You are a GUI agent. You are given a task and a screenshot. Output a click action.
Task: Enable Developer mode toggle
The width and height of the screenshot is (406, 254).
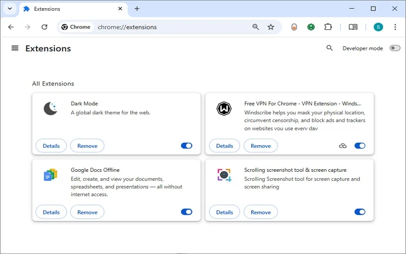(395, 48)
